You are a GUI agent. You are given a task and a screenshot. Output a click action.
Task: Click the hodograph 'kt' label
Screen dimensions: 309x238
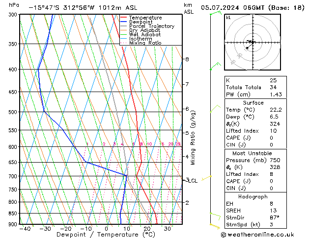tap(228, 18)
